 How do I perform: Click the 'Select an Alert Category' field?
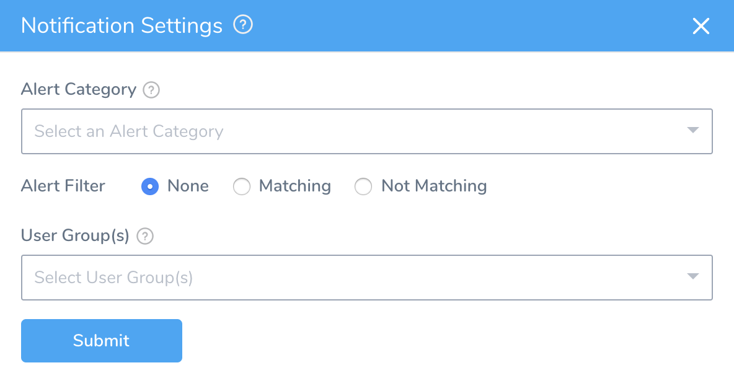366,131
